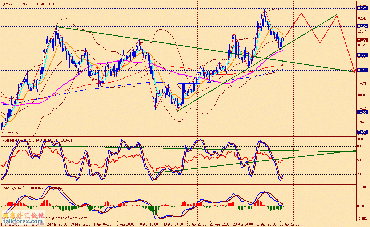Screen dimensions: 370x227
Task: Select the 50 level on oscillator scale
Action: click(359, 160)
